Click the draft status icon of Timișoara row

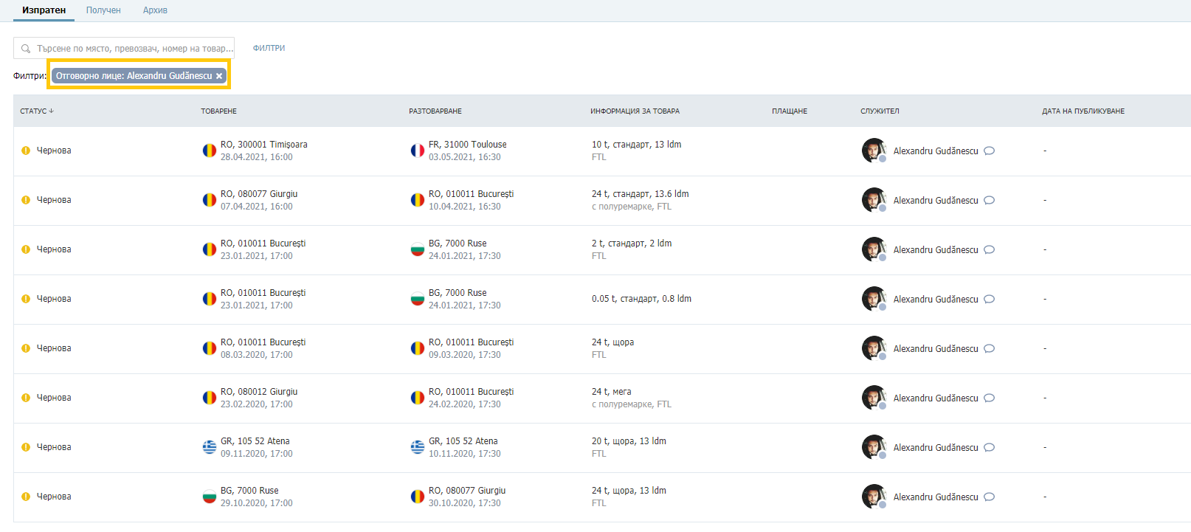pos(26,151)
